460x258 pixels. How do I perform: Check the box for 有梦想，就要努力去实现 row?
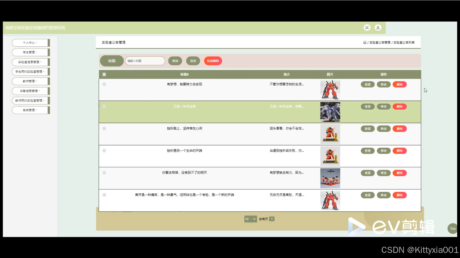pos(104,84)
